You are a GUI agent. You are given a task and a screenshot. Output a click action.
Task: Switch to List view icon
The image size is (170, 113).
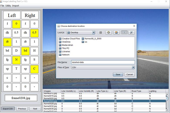click(124, 32)
